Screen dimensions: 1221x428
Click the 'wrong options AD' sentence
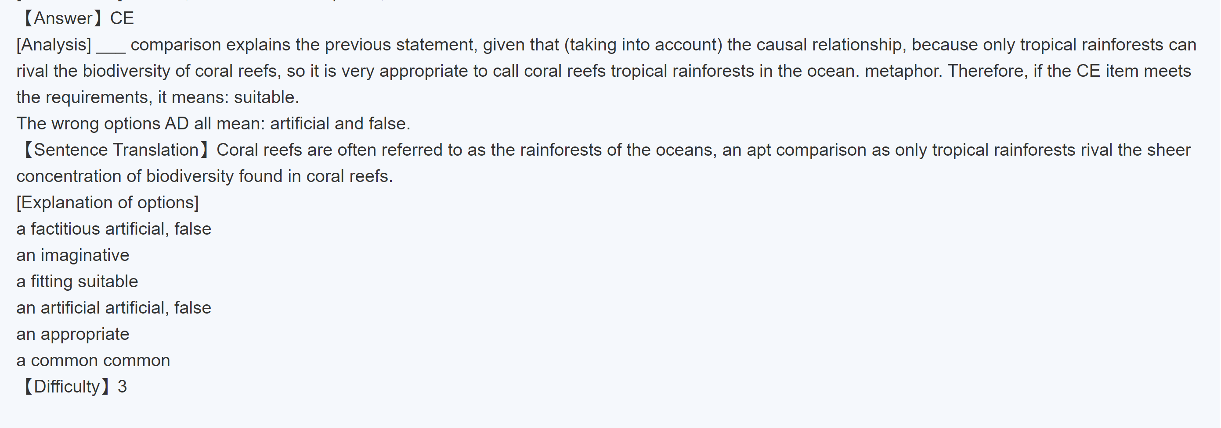[x=213, y=124]
